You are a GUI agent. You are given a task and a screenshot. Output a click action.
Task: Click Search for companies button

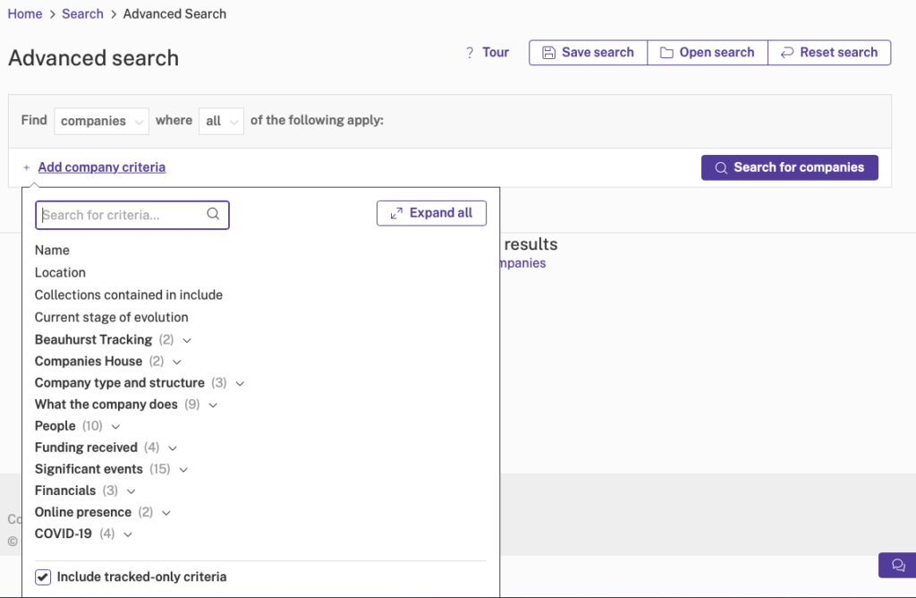(790, 167)
